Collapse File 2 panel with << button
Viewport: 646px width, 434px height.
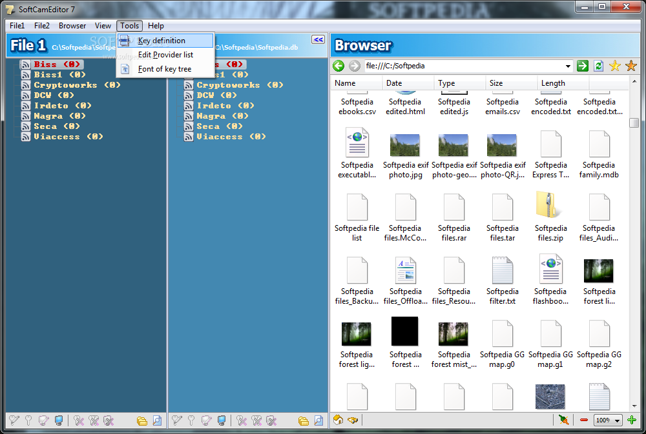tap(318, 40)
